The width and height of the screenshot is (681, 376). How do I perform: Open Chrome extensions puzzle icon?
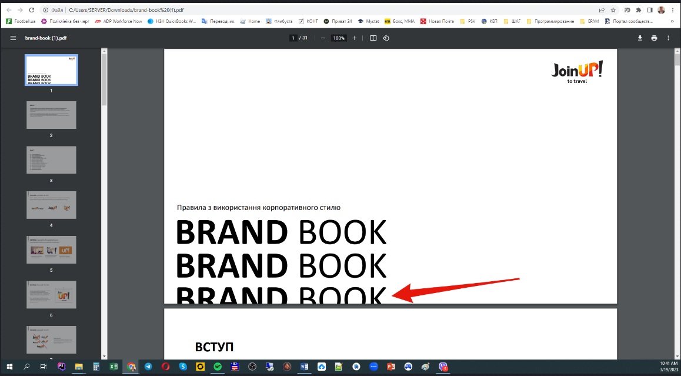click(x=639, y=10)
